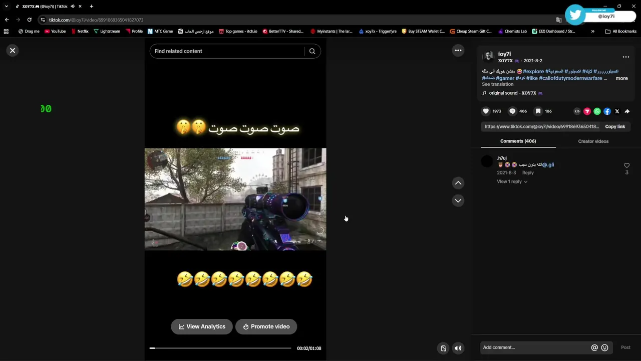
Task: Go to next video with down arrow
Action: (x=458, y=201)
